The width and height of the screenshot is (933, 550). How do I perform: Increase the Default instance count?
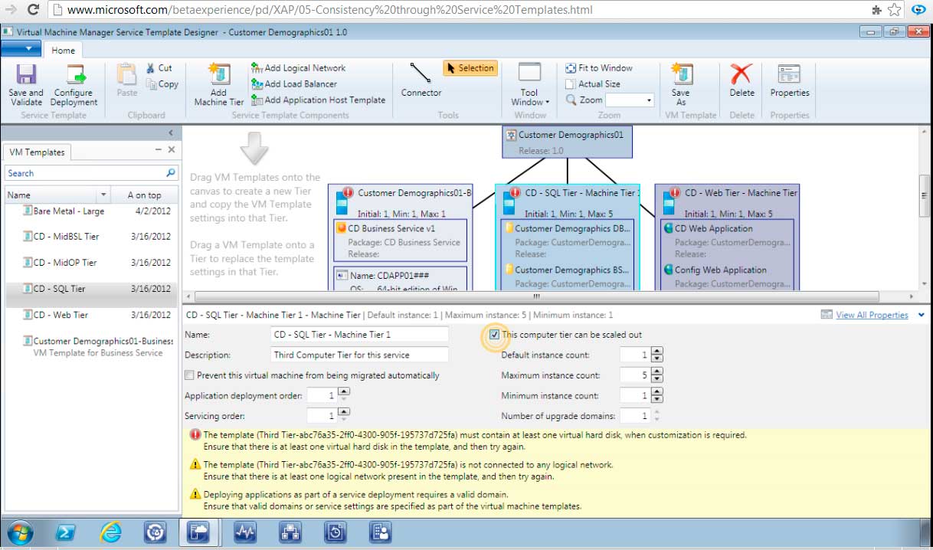coord(657,352)
